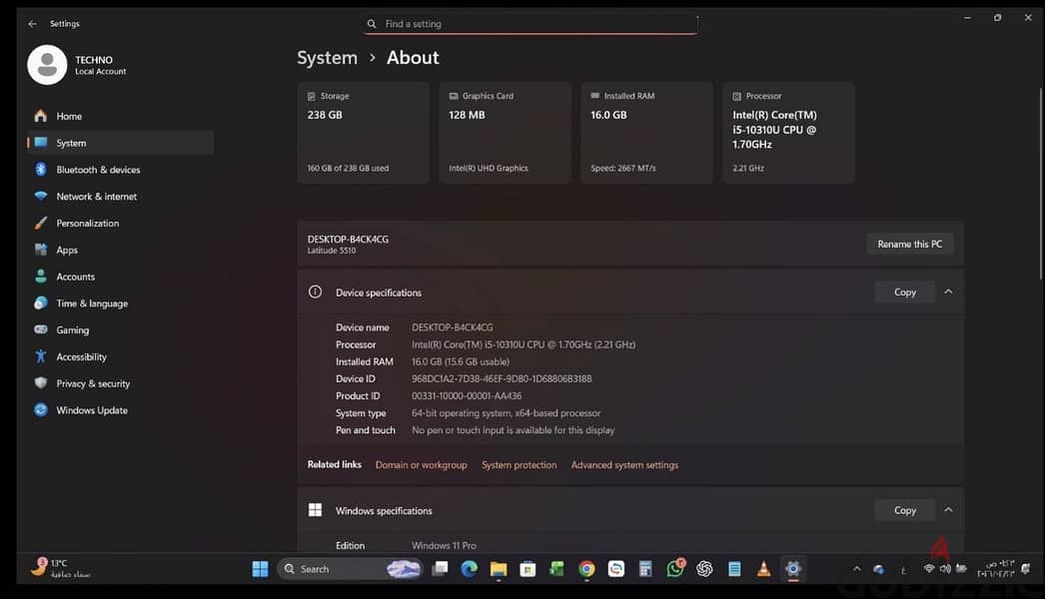Image resolution: width=1045 pixels, height=599 pixels.
Task: Click the Processor info card
Action: click(788, 132)
